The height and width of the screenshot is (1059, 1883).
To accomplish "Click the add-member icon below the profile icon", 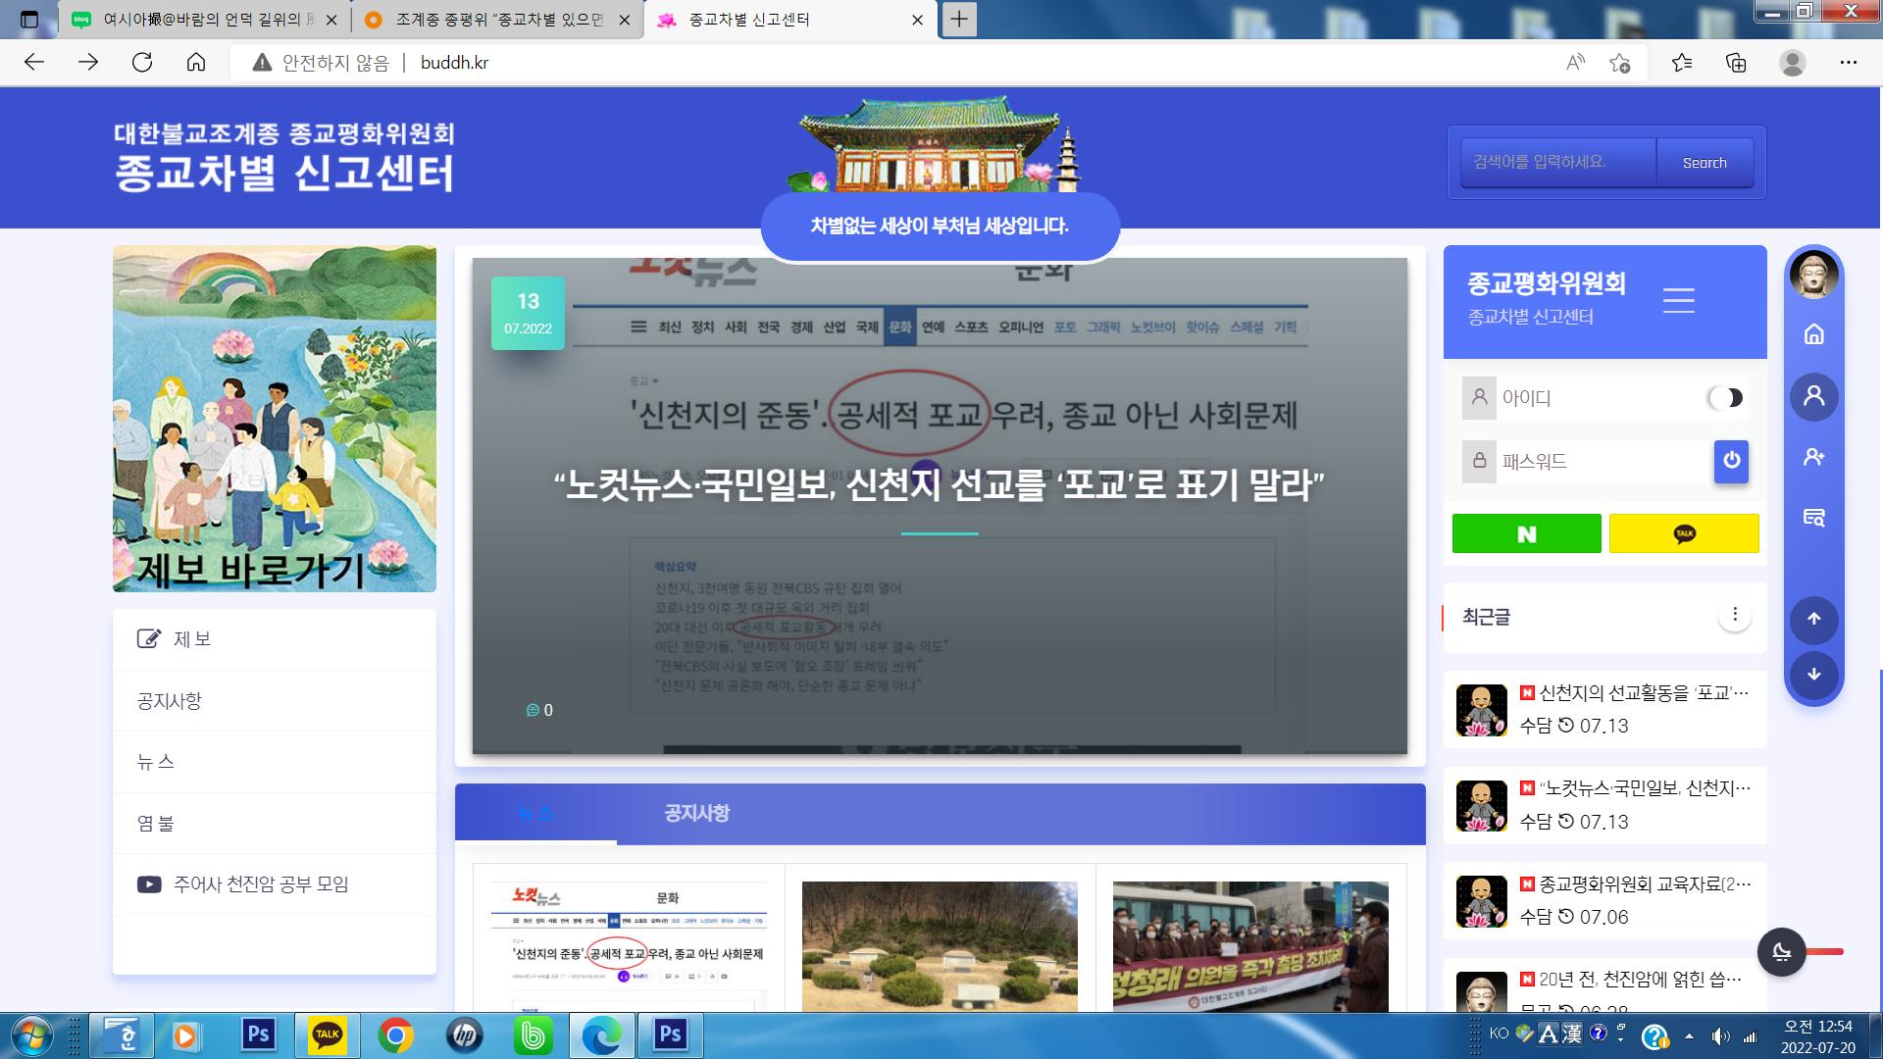I will tap(1814, 456).
